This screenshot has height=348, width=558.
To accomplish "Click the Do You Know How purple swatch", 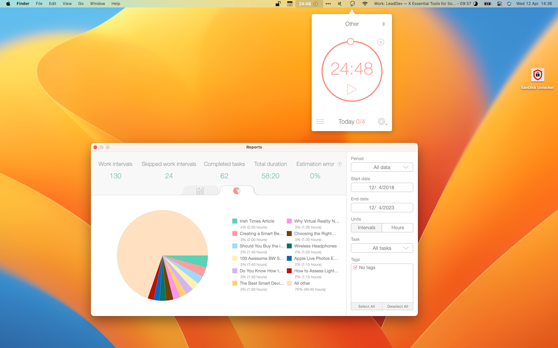I will [x=235, y=271].
